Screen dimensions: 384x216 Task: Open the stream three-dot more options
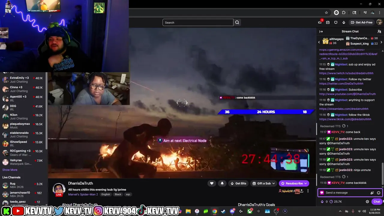308,191
